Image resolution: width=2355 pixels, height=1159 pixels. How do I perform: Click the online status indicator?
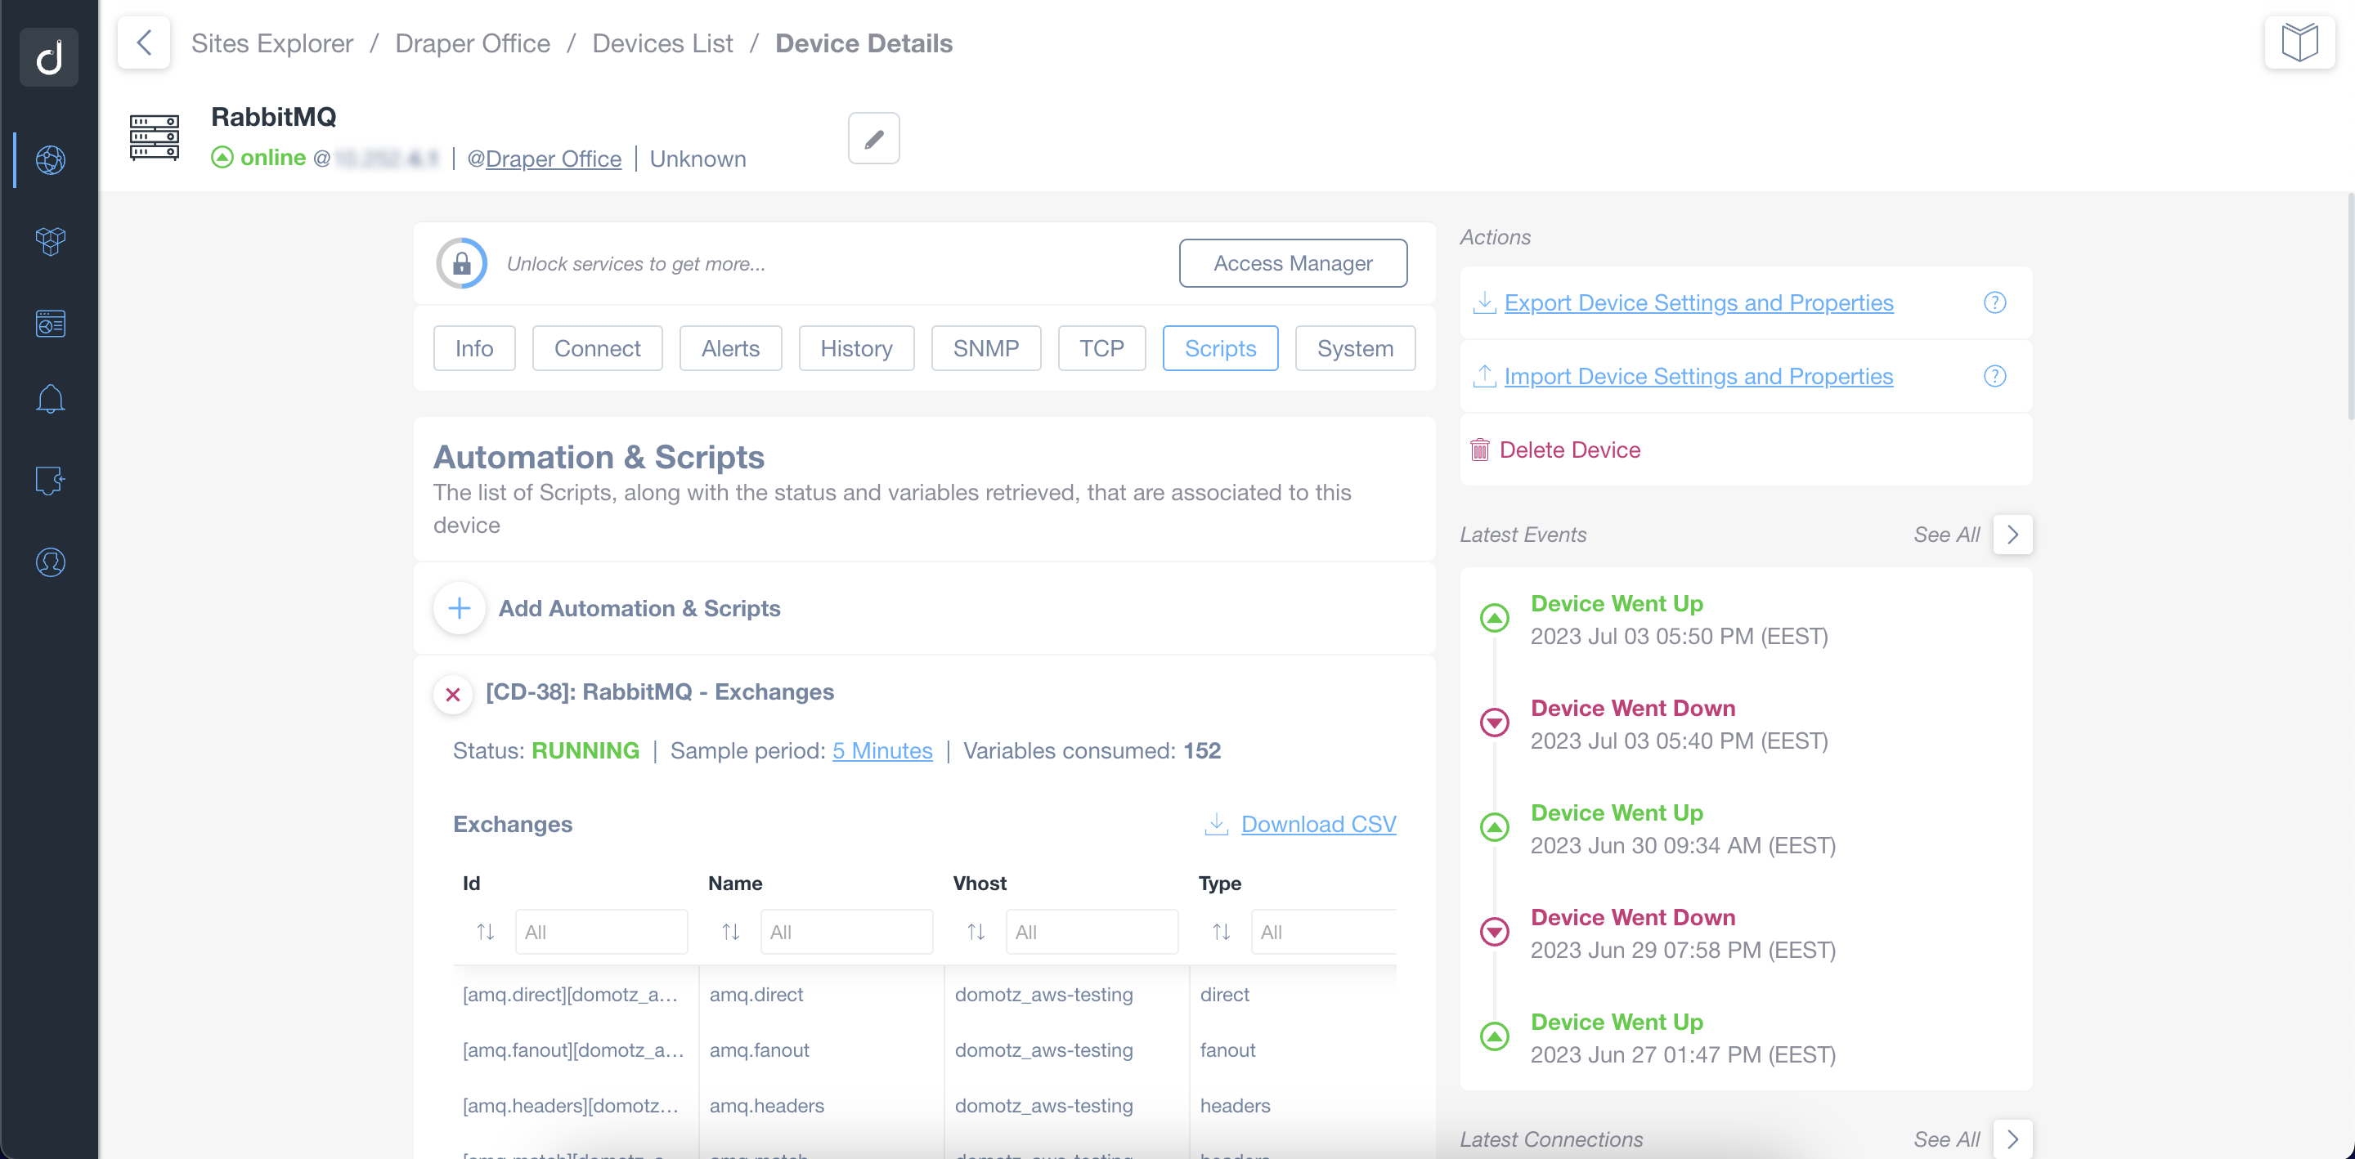tap(258, 157)
